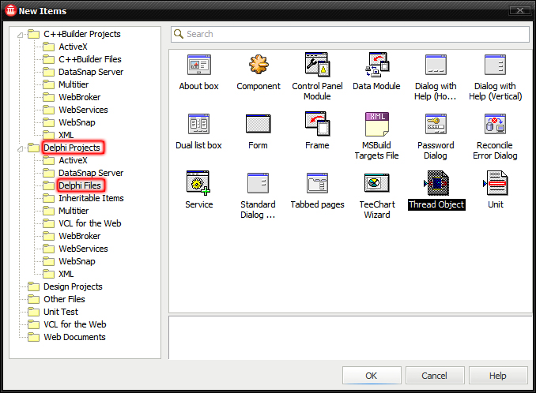
Task: Select the Form item icon
Action: [x=258, y=123]
